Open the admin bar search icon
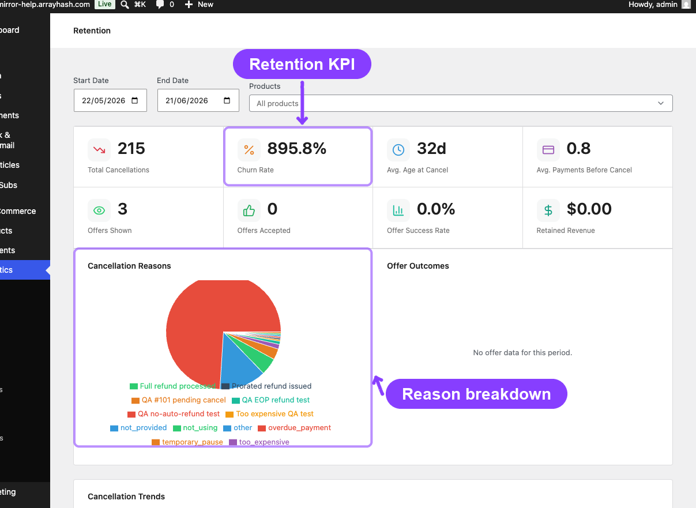This screenshot has width=696, height=508. [125, 5]
